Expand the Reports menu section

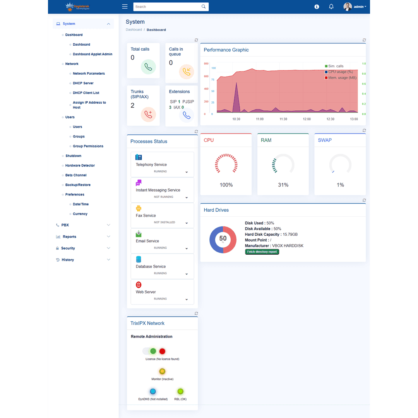70,236
